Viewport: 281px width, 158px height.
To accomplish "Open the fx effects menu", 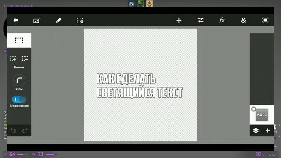I will coord(222,20).
